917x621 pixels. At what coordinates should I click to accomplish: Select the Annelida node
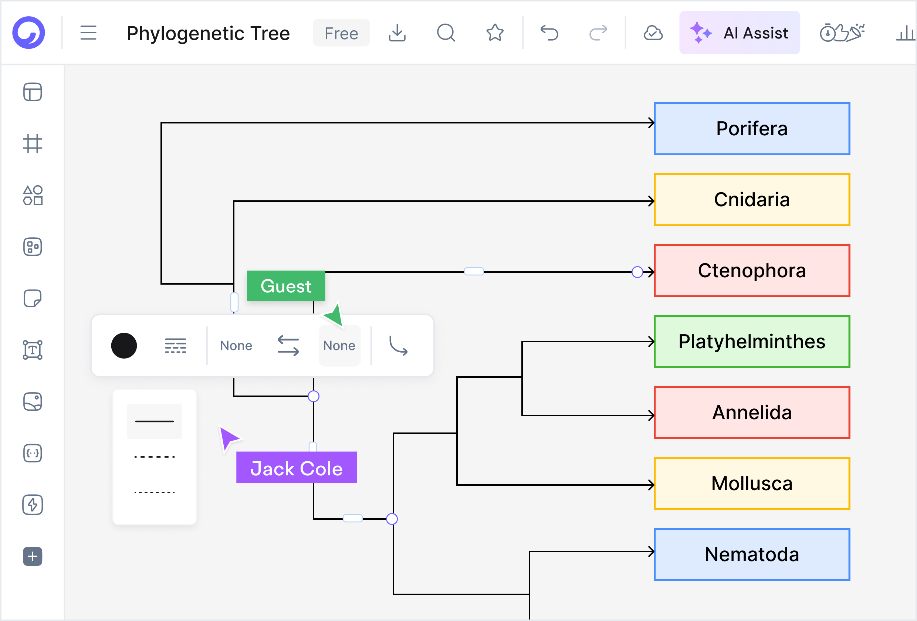point(752,413)
